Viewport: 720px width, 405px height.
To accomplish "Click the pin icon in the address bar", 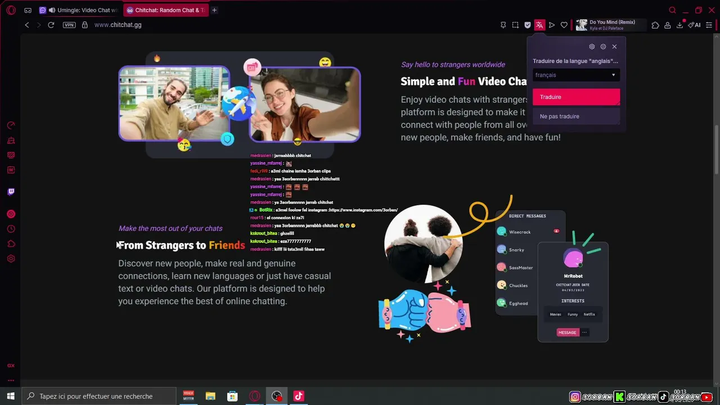I will point(503,25).
